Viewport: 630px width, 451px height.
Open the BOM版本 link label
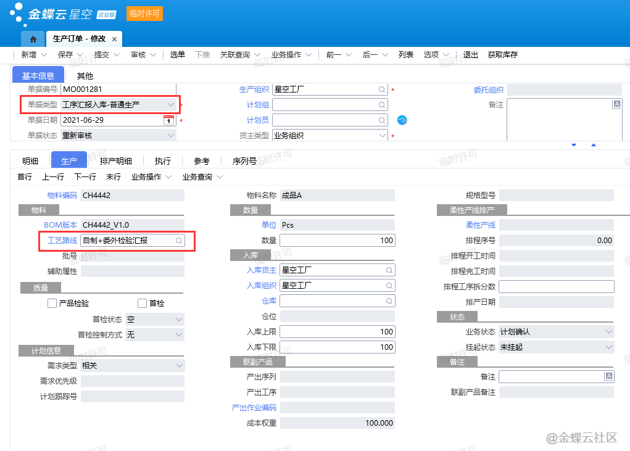tap(60, 225)
